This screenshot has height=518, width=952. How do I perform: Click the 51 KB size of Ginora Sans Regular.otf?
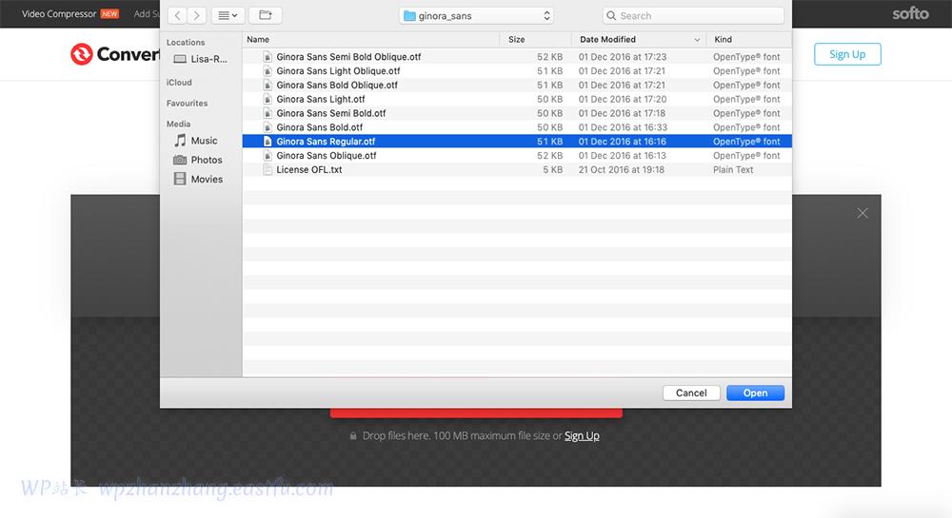click(550, 142)
